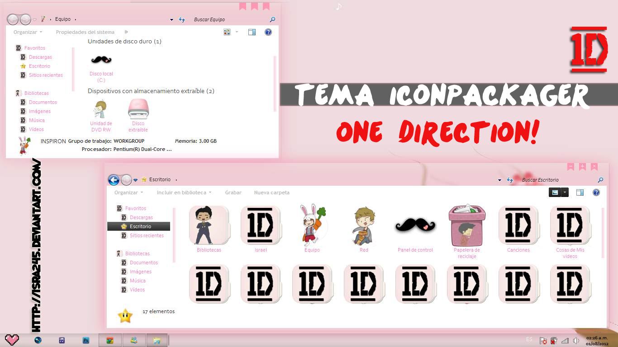The height and width of the screenshot is (347, 618).
Task: Open the Israel 1D folder icon
Action: point(261,226)
